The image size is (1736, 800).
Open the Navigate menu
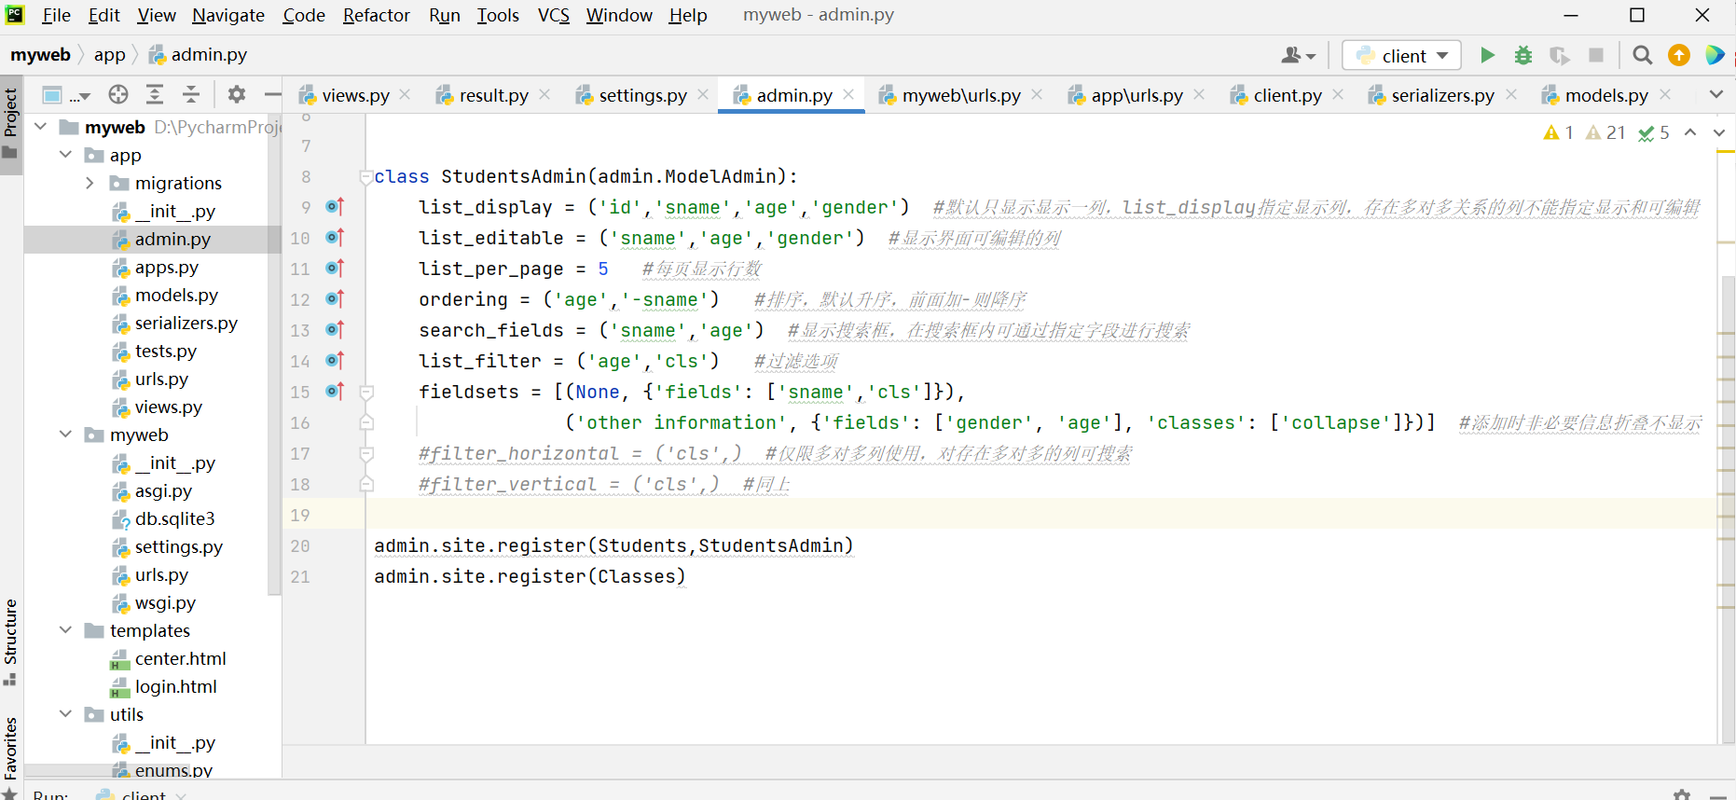[x=228, y=15]
